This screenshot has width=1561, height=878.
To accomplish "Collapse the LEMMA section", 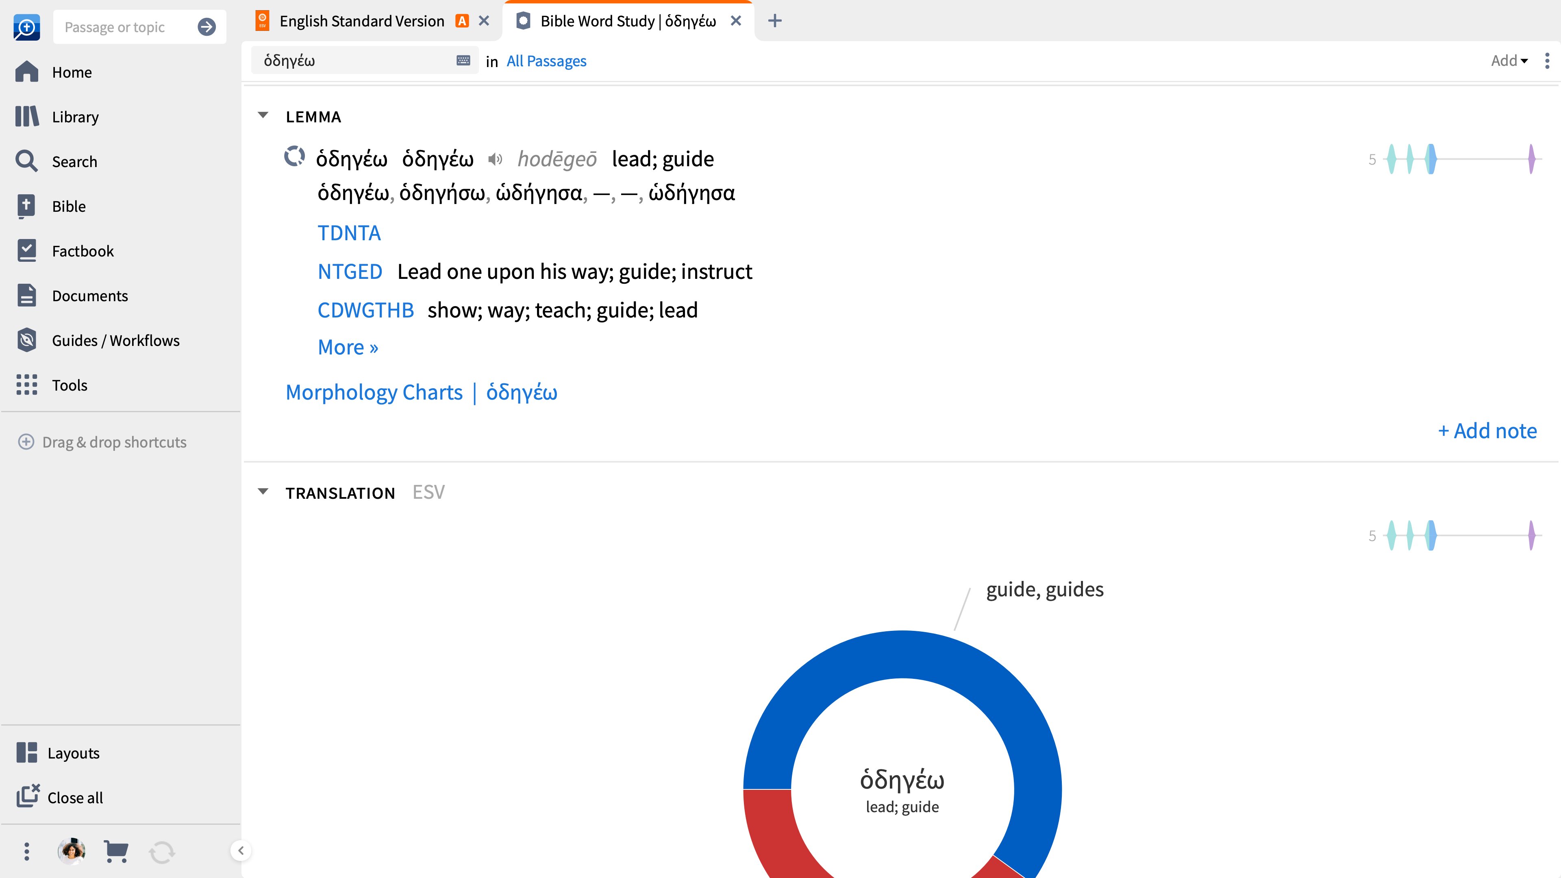I will (x=262, y=115).
